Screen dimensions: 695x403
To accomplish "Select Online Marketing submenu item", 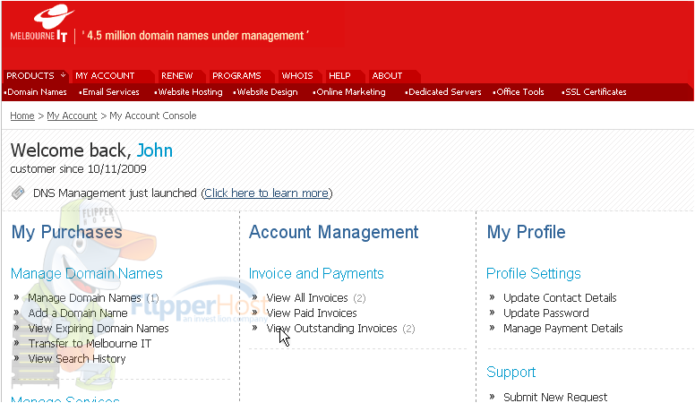I will [350, 91].
